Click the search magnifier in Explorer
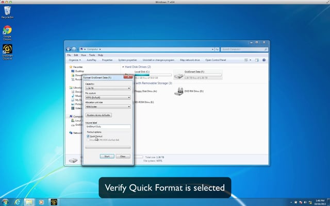This screenshot has width=330, height=206. pos(266,49)
